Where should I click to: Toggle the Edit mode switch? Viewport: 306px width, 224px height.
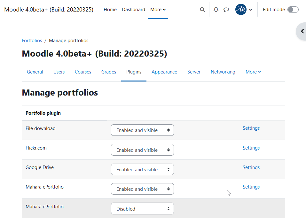[293, 10]
